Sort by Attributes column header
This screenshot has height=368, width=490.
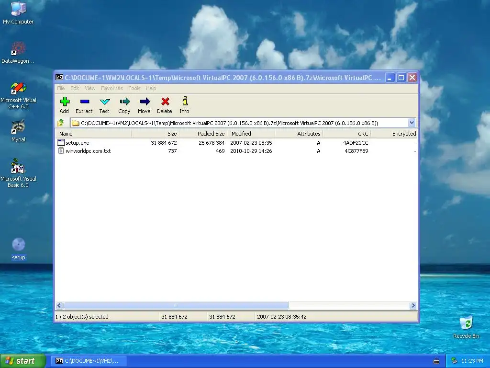[x=299, y=134]
